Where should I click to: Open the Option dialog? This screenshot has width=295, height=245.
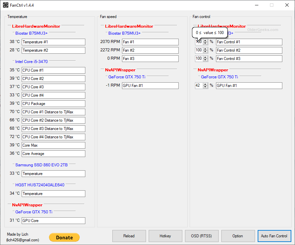(238, 236)
